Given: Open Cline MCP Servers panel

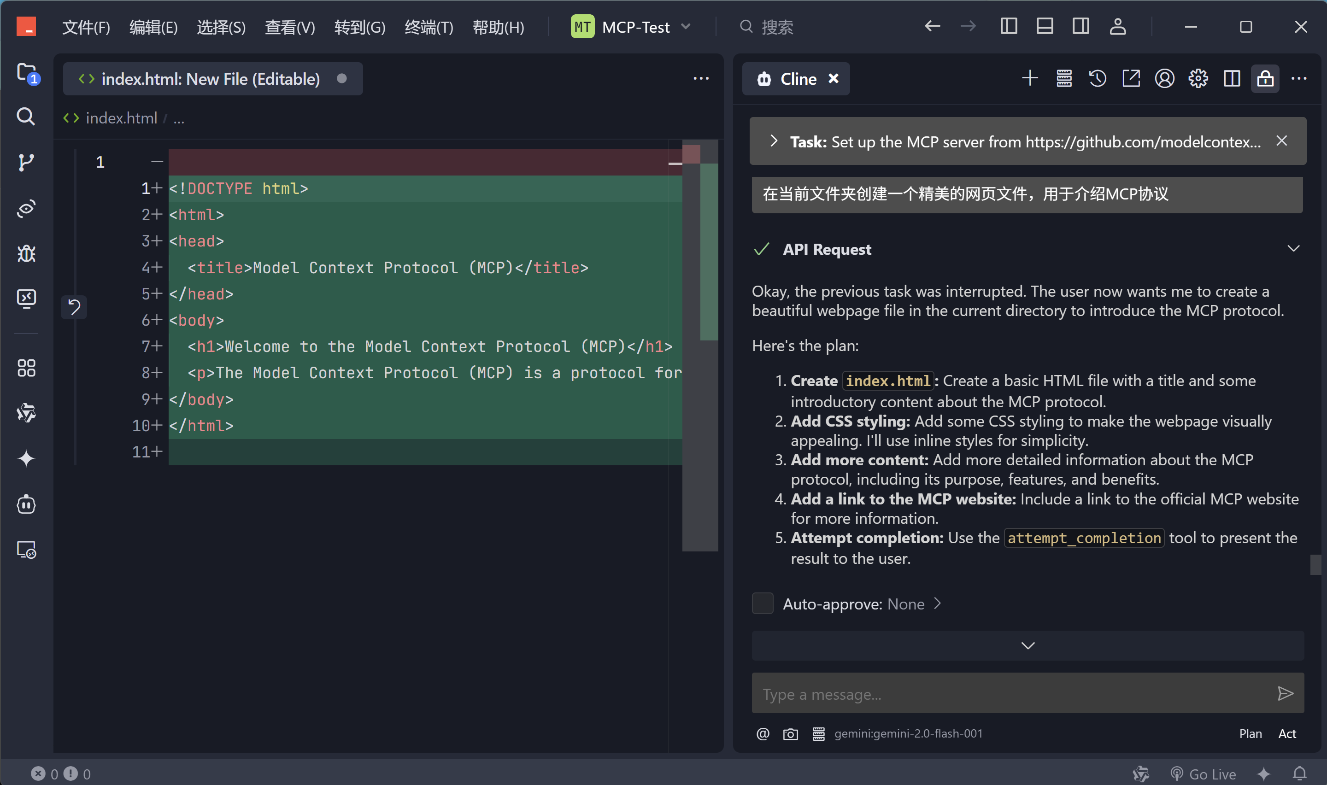Looking at the screenshot, I should coord(1063,79).
